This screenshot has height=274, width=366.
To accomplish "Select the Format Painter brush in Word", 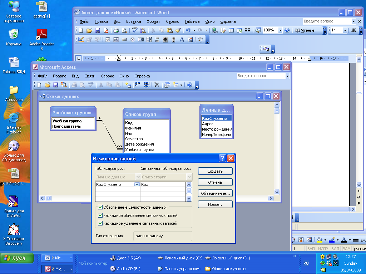I will pos(178,30).
